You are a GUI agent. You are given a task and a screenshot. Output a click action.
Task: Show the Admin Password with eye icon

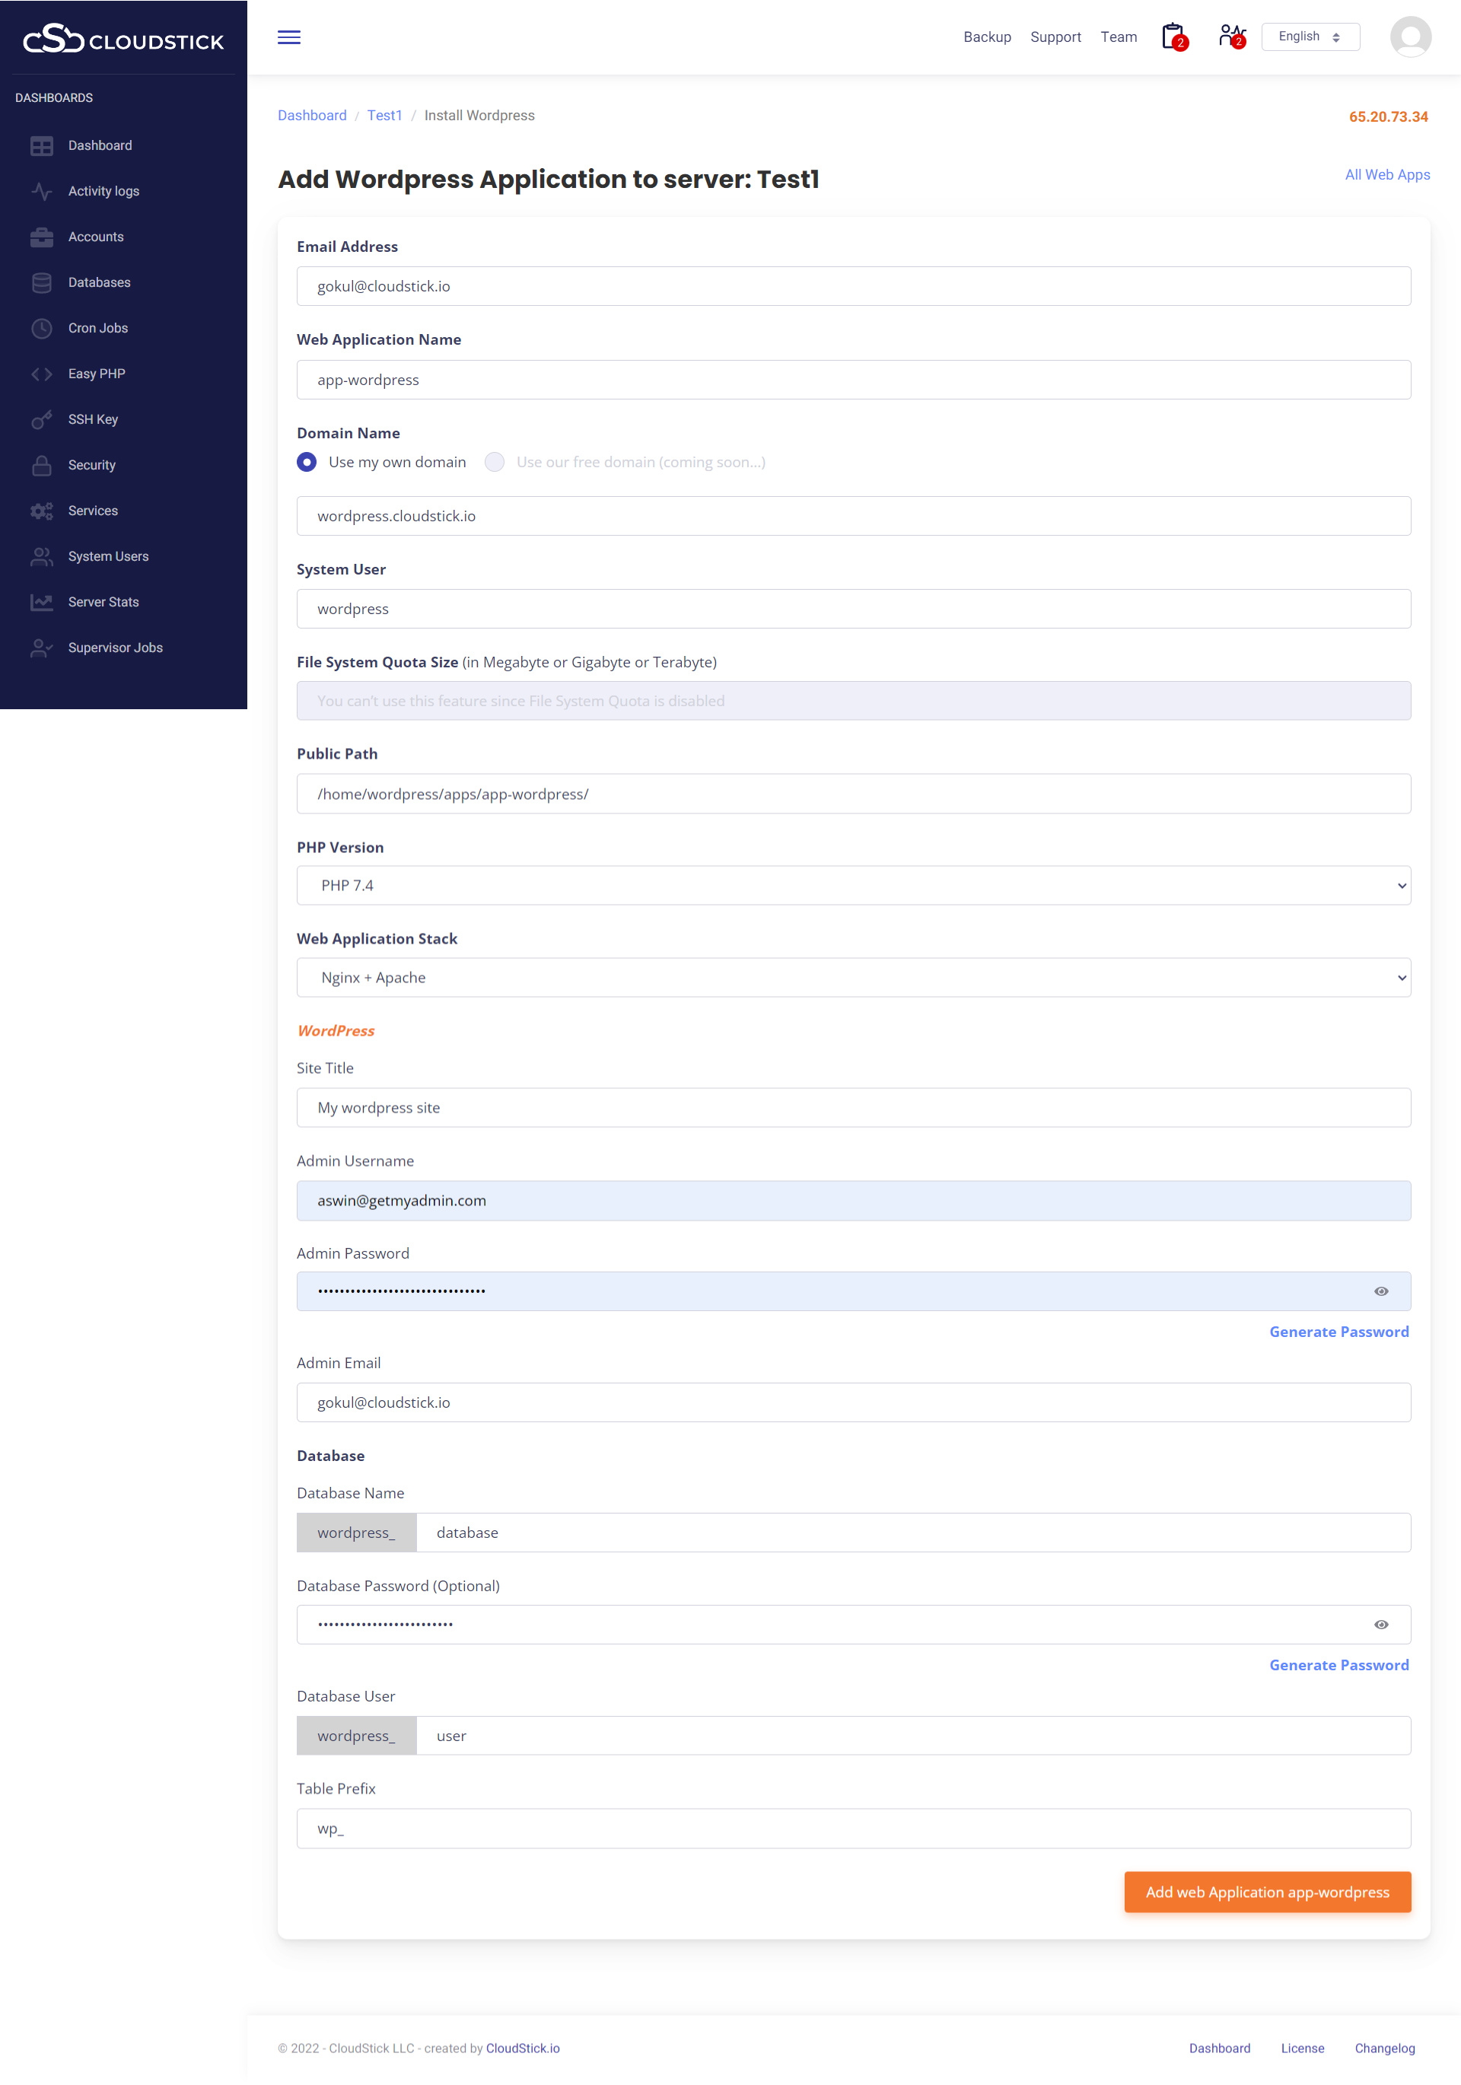pyautogui.click(x=1380, y=1291)
